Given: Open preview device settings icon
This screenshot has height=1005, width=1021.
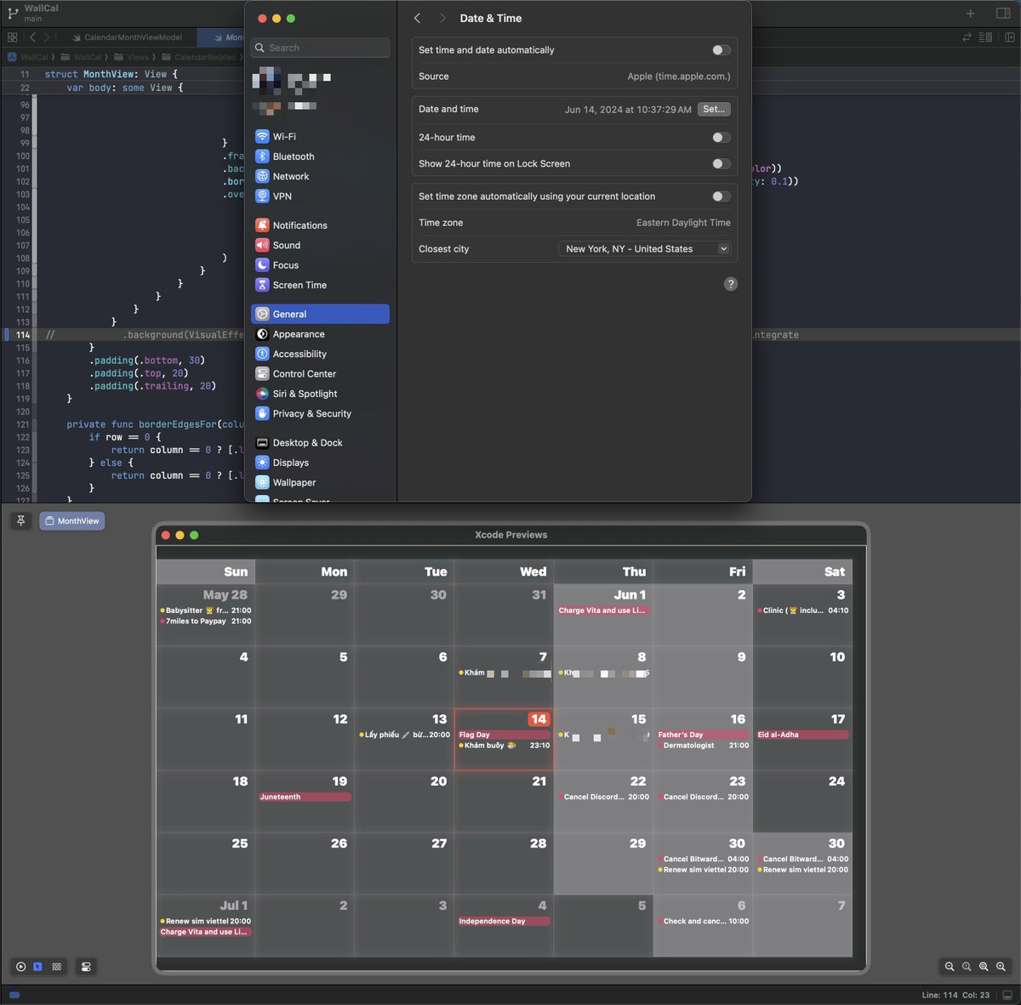Looking at the screenshot, I should 86,967.
